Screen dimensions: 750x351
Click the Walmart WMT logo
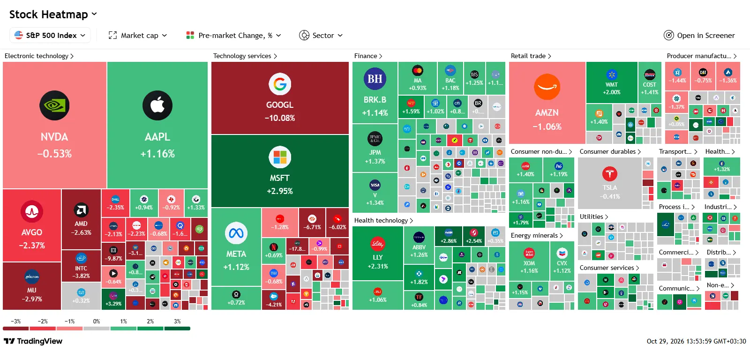pyautogui.click(x=612, y=74)
